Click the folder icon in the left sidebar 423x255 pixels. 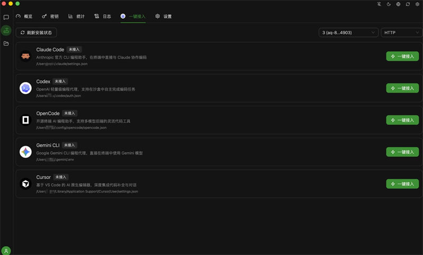click(x=6, y=43)
